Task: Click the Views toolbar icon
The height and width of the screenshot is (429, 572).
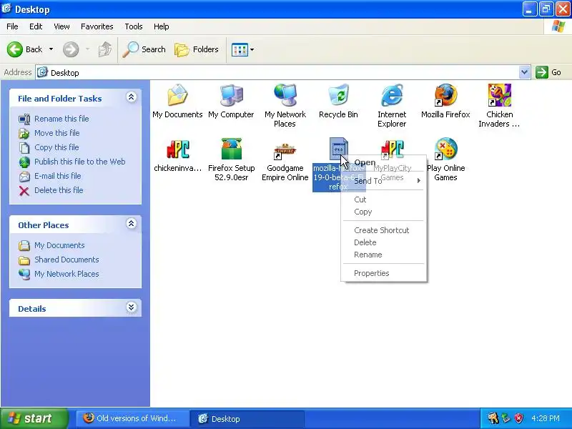Action: [x=240, y=49]
